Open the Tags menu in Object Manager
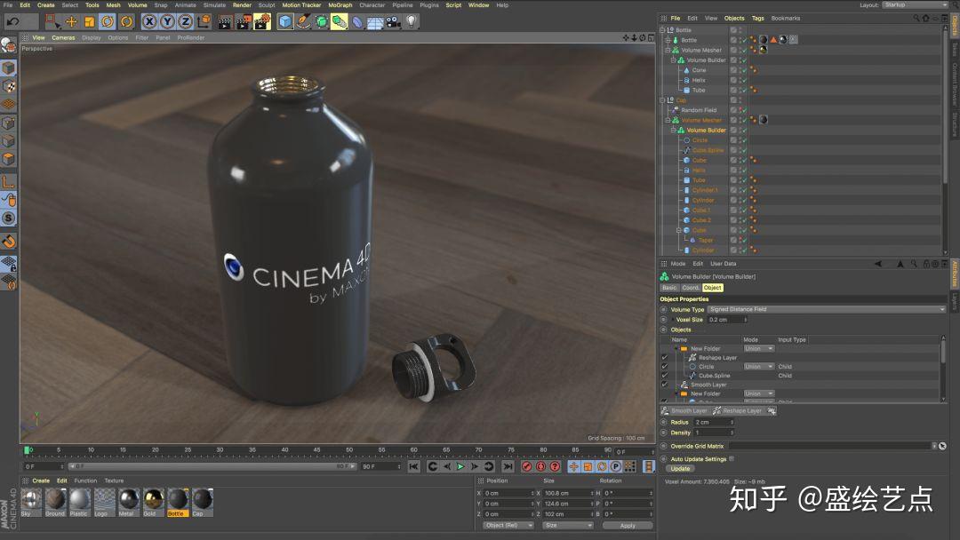960x540 pixels. coord(758,19)
